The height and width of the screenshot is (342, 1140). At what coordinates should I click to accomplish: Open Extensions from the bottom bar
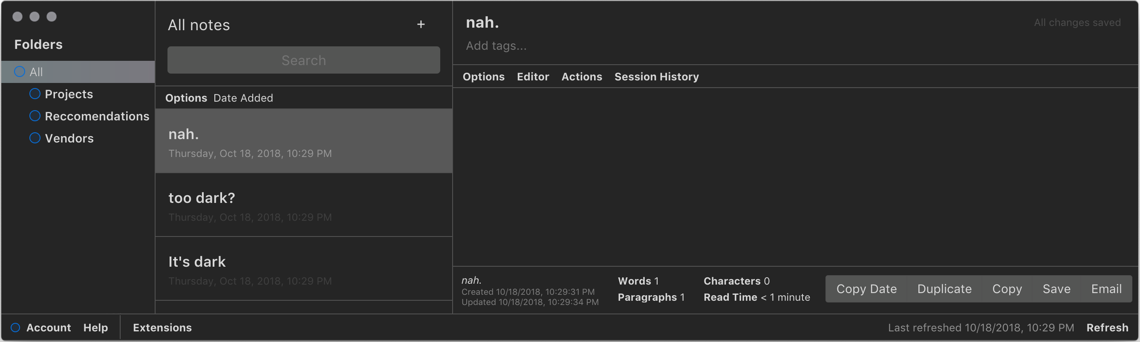[x=162, y=328]
